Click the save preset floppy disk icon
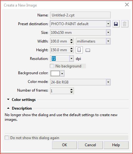 pyautogui.click(x=116, y=24)
